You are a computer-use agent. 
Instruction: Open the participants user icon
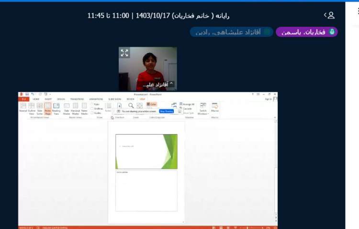329,15
